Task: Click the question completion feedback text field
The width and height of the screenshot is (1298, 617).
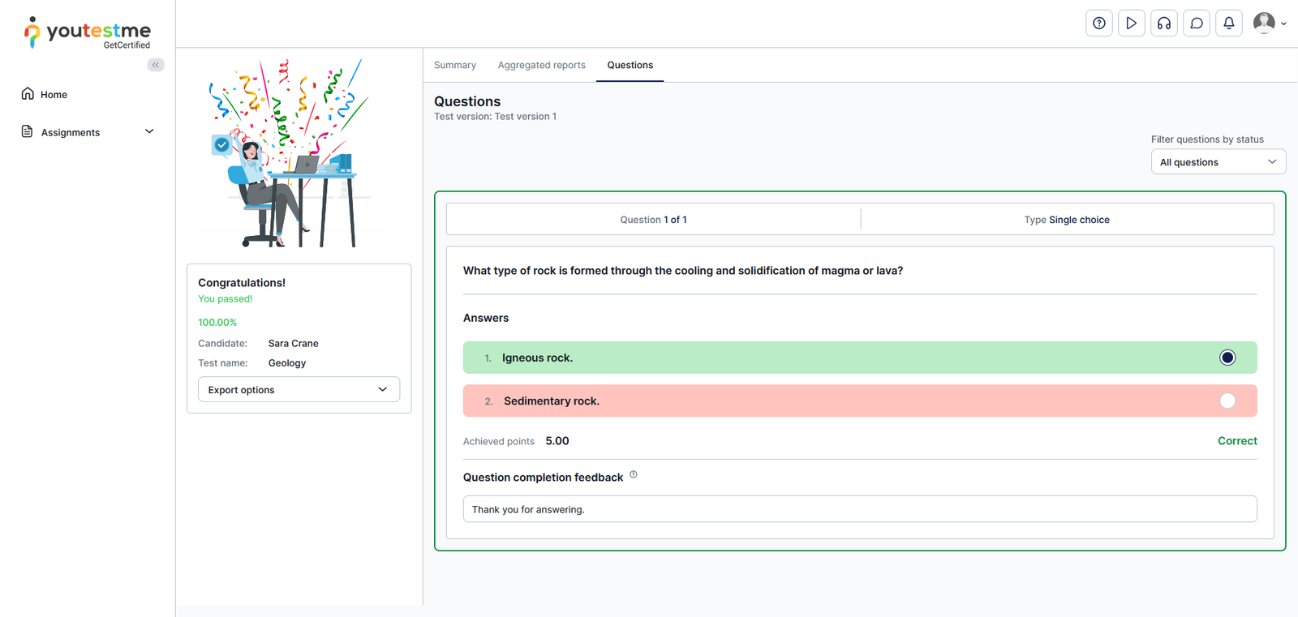Action: point(859,509)
